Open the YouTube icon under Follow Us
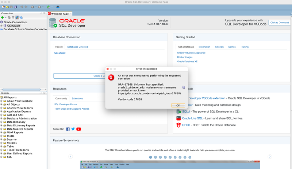 [x=78, y=129]
